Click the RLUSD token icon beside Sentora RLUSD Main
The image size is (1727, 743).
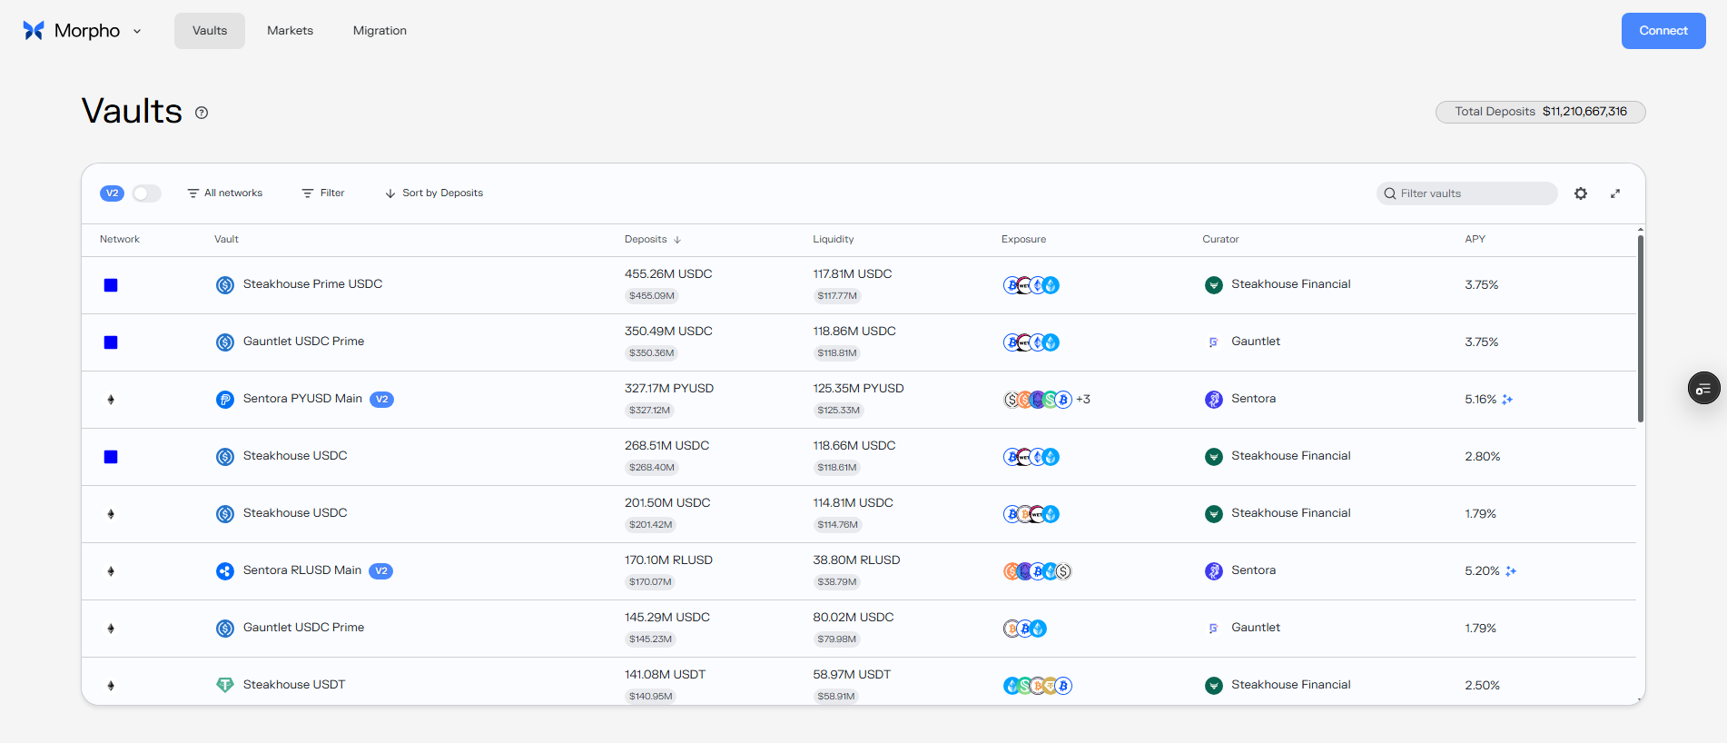click(225, 571)
